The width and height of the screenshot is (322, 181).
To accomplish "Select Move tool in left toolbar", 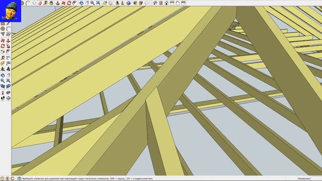I will pyautogui.click(x=3, y=40).
